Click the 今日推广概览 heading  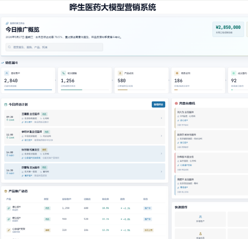coord(22,29)
